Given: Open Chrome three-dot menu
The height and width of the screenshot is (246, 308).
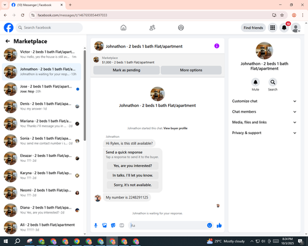Looking at the screenshot, I should click(x=302, y=15).
